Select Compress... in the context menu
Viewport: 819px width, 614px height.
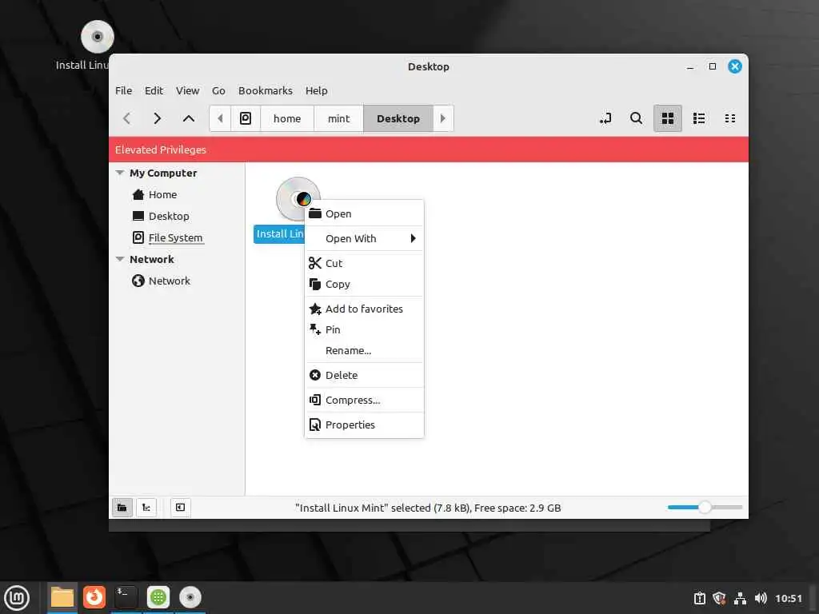click(x=364, y=400)
